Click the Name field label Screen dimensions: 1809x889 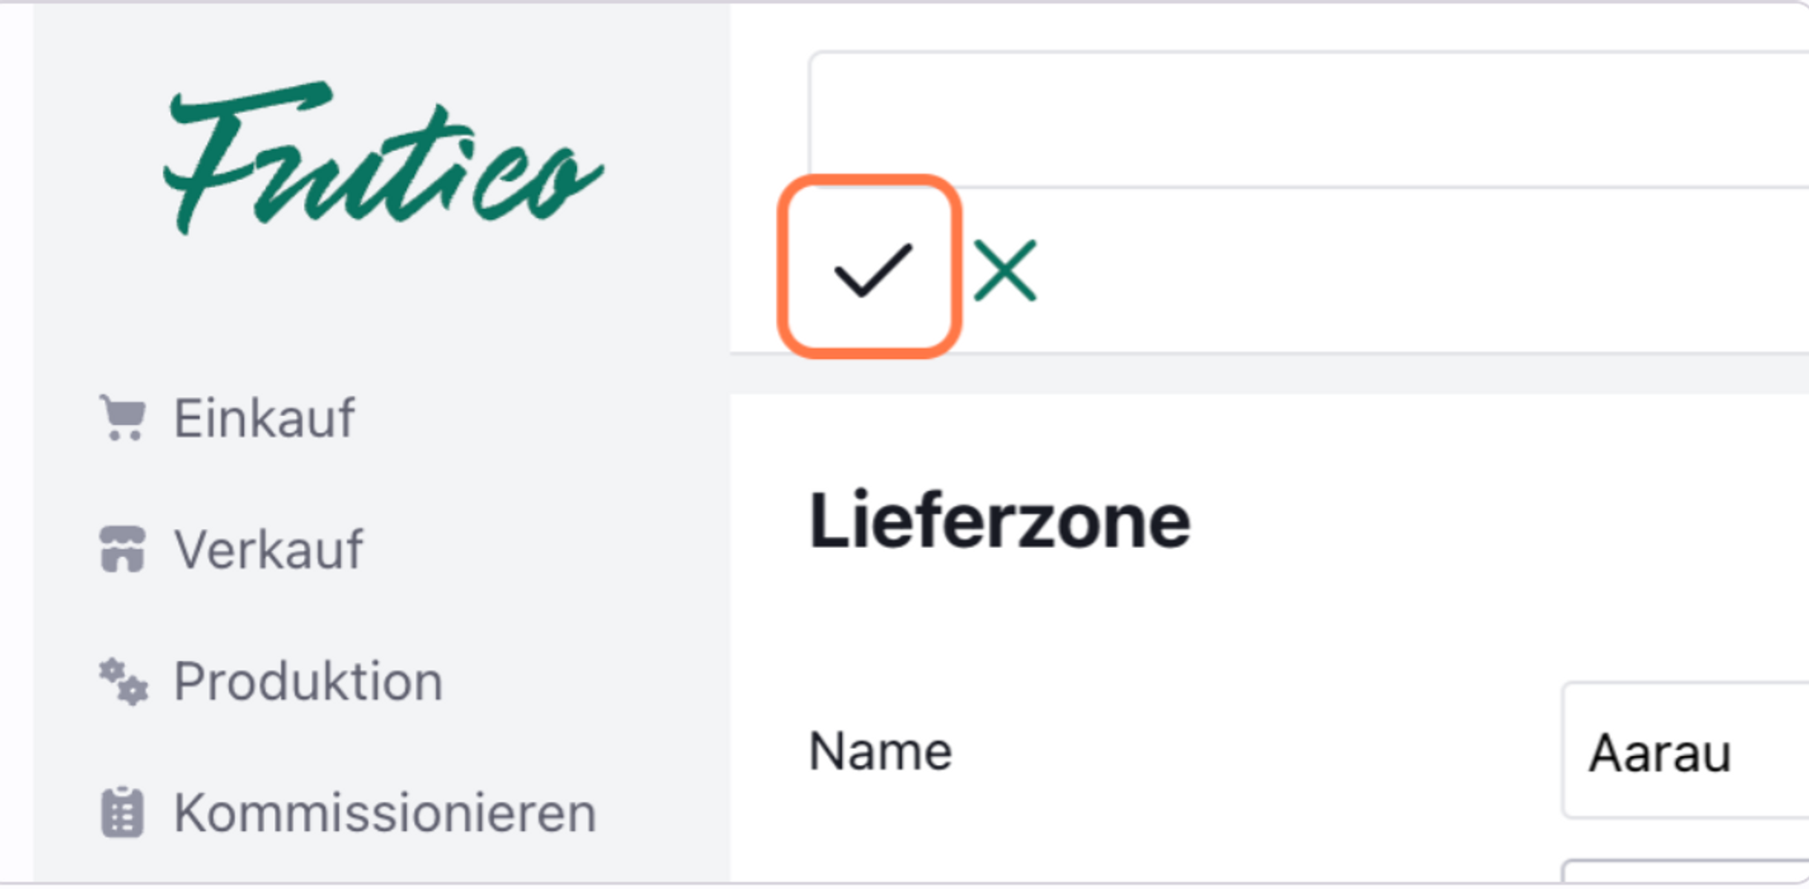880,752
